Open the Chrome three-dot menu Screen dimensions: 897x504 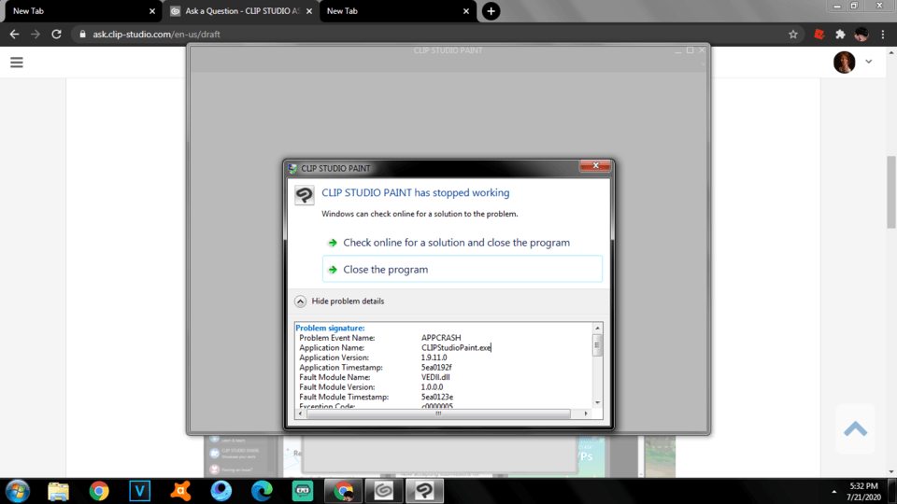[883, 35]
